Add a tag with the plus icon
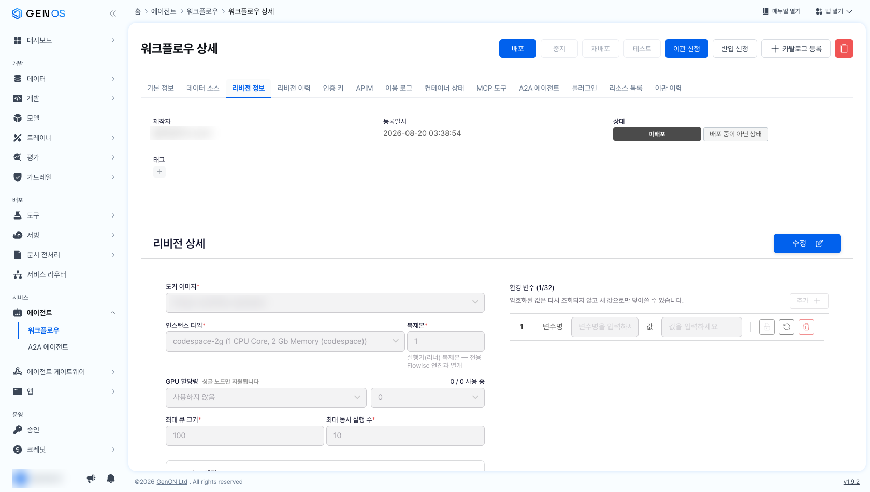870x492 pixels. (160, 172)
